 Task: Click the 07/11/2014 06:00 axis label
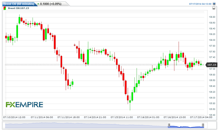(42, 117)
